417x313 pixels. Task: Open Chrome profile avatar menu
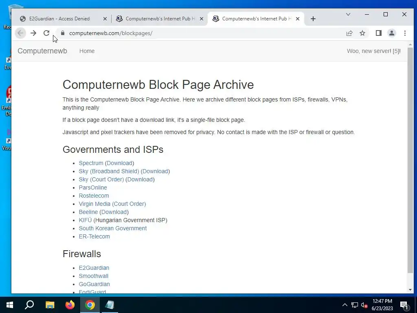tap(391, 33)
